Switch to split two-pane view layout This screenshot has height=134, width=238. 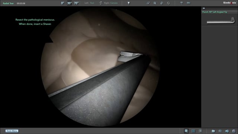(x=193, y=131)
